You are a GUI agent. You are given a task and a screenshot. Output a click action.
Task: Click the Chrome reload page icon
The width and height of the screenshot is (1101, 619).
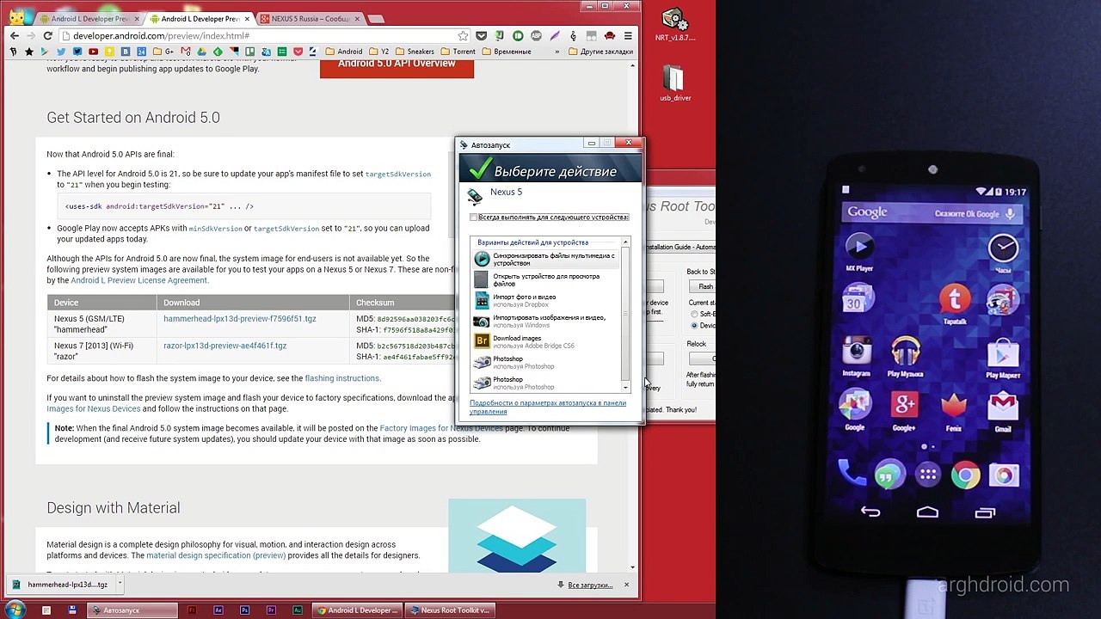48,36
